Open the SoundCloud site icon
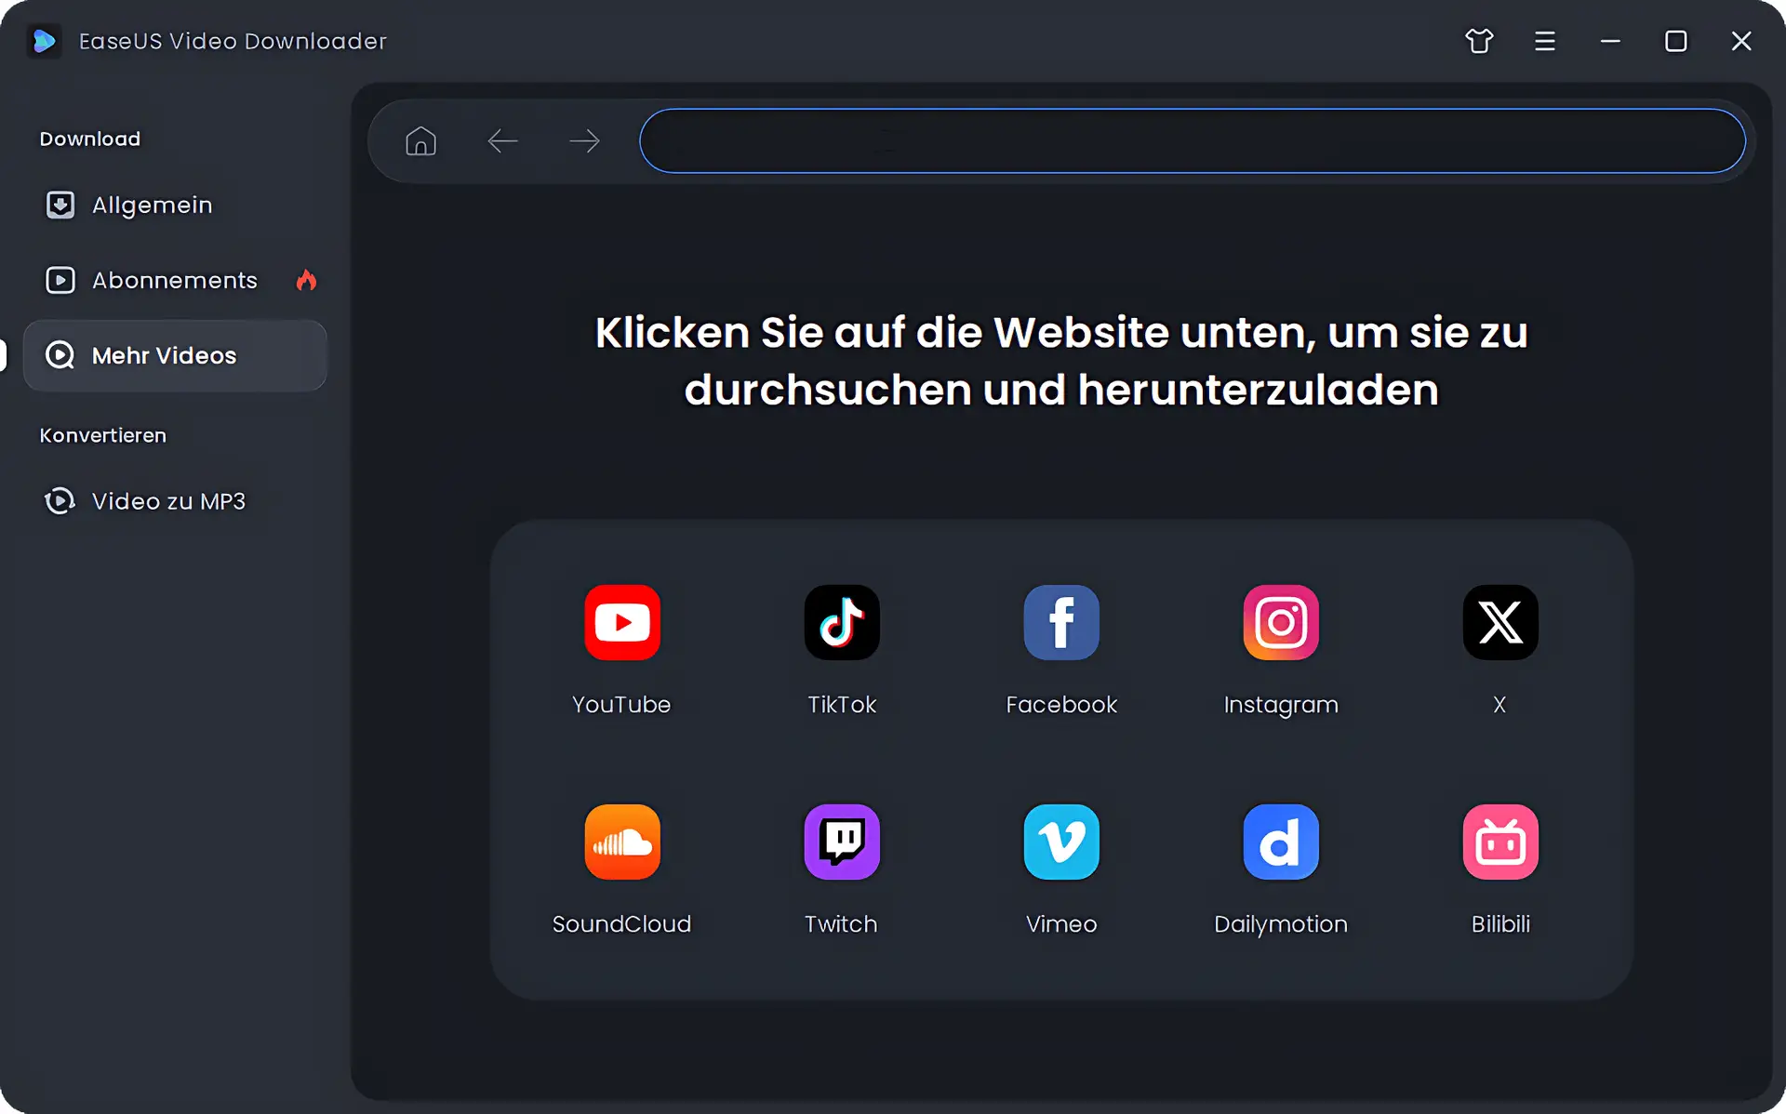 click(622, 842)
